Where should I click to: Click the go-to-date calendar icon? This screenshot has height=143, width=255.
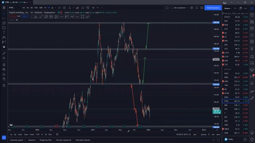(x=57, y=134)
